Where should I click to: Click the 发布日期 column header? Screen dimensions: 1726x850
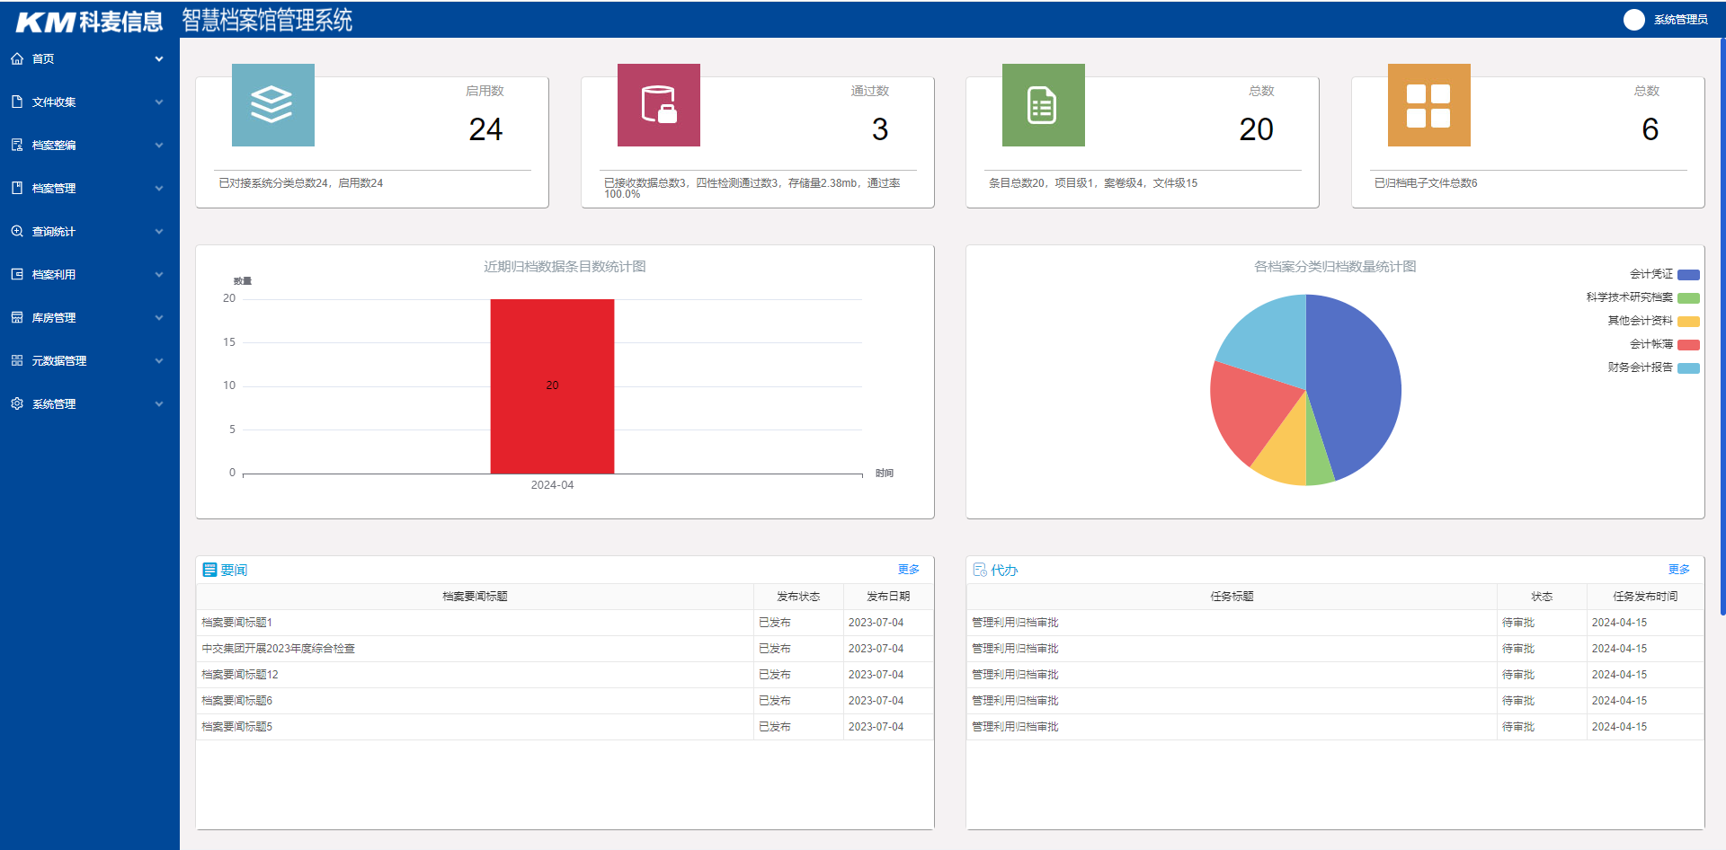888,597
